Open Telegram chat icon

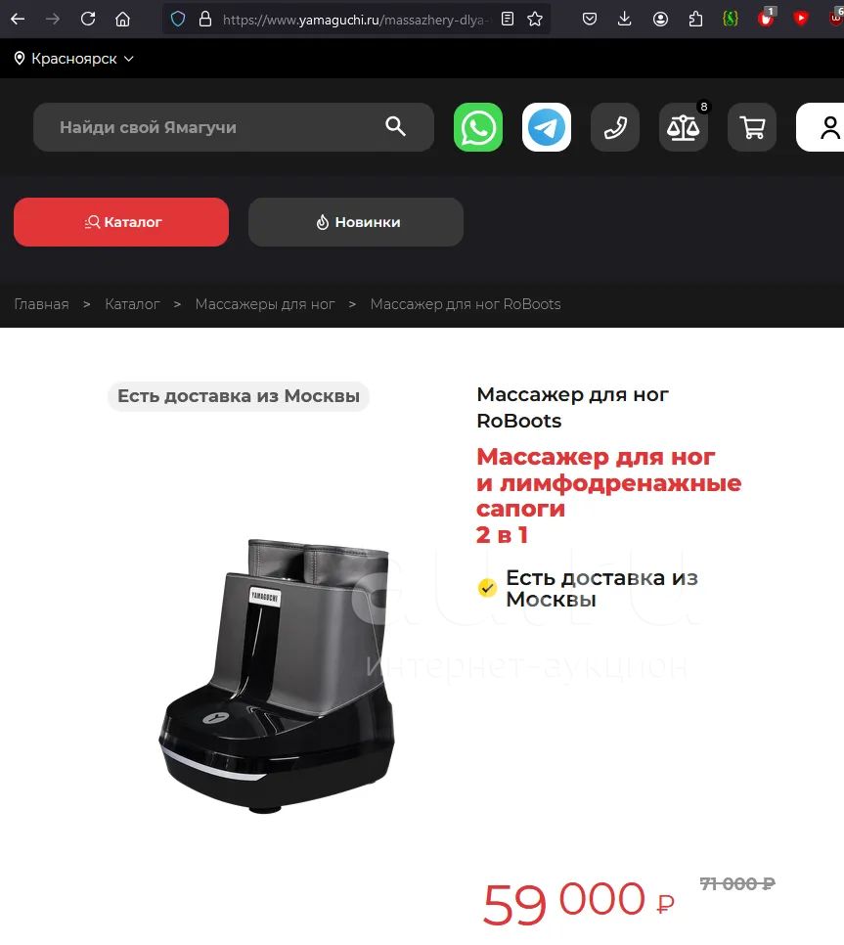(547, 127)
